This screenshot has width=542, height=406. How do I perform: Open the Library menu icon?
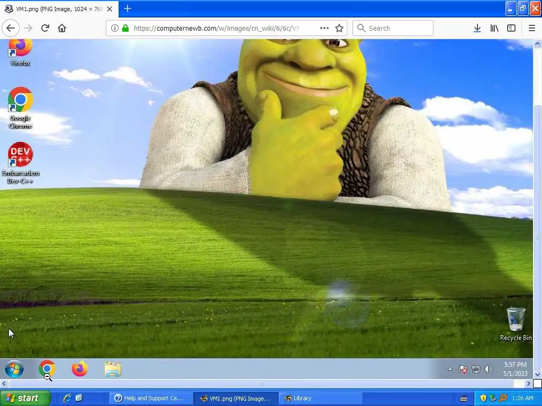[x=494, y=28]
